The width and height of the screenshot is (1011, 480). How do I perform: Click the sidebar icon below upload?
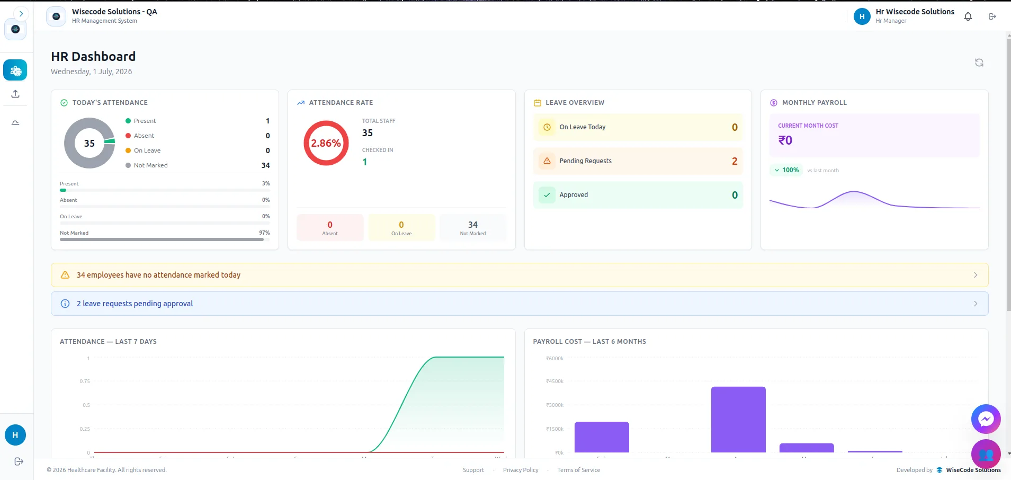pyautogui.click(x=15, y=123)
